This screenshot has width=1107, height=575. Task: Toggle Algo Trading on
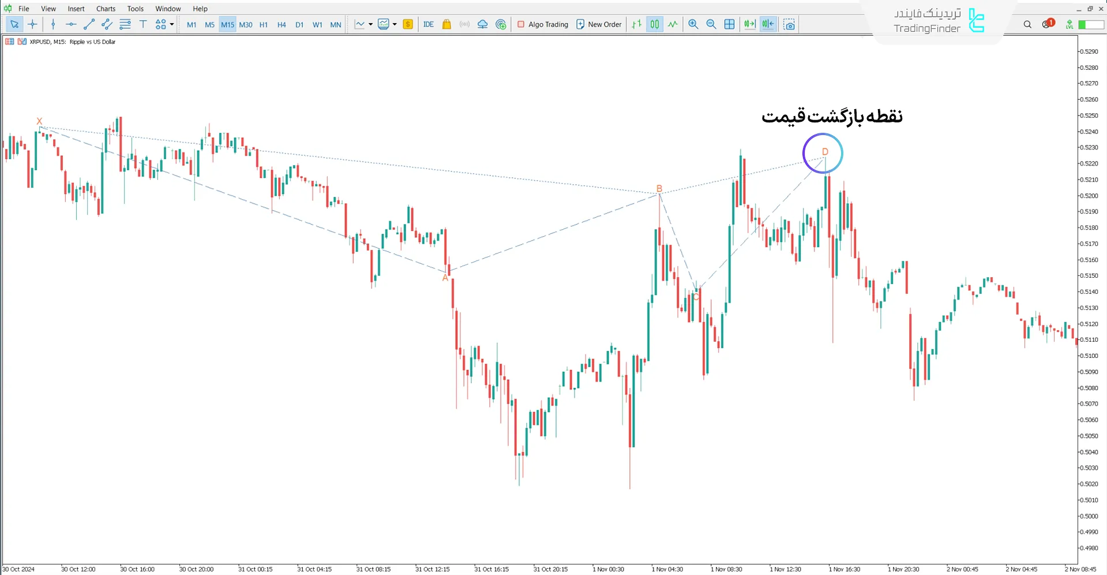point(542,24)
